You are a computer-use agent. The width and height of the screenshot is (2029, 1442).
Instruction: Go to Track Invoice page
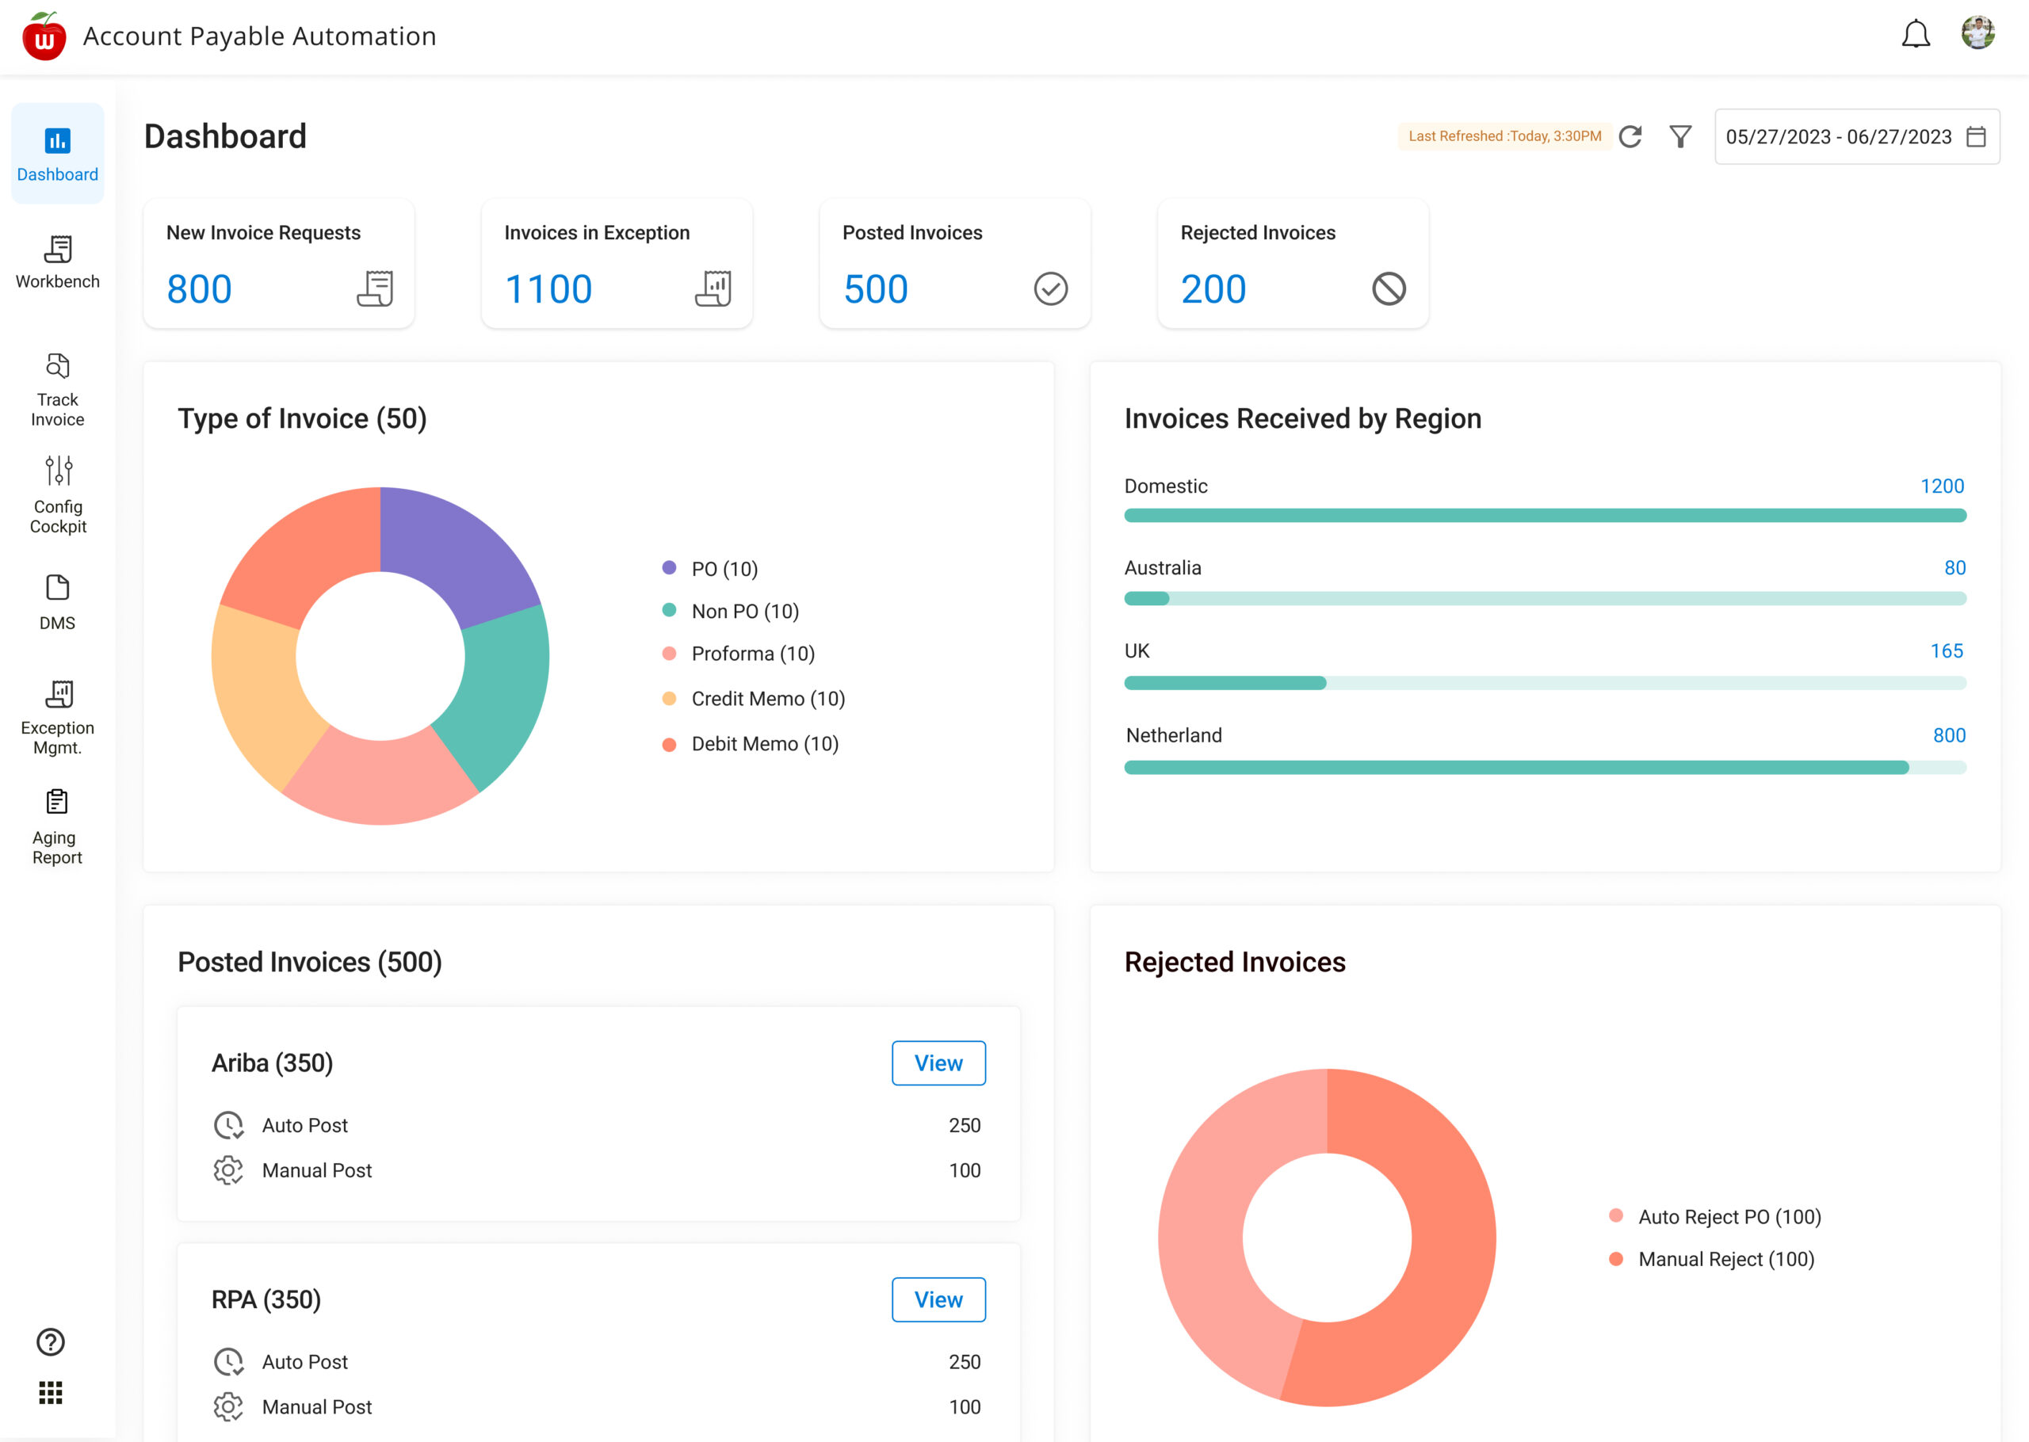[58, 390]
